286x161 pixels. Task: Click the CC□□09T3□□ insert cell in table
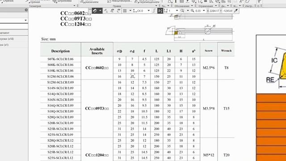click(97, 108)
